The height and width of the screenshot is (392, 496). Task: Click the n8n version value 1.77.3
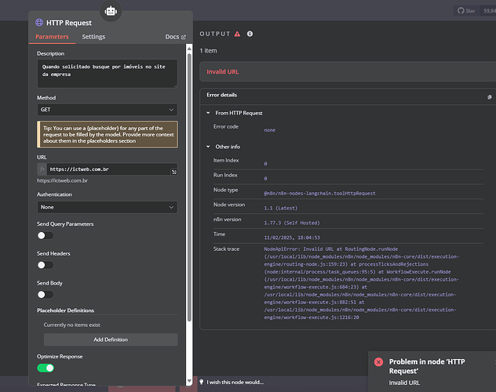click(x=292, y=223)
